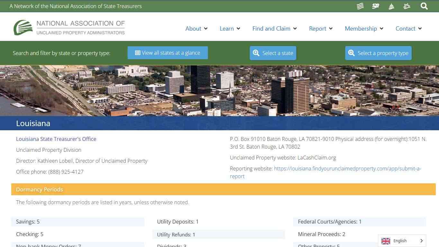439x247 pixels.
Task: Click the search magnifier in the top bar
Action: click(x=424, y=6)
